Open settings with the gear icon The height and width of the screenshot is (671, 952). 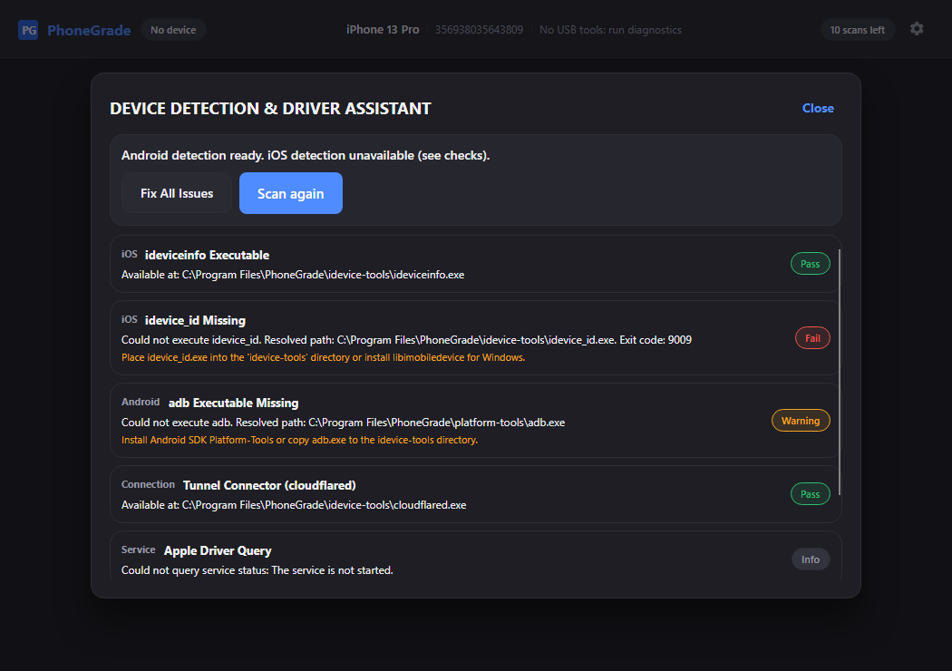point(917,29)
